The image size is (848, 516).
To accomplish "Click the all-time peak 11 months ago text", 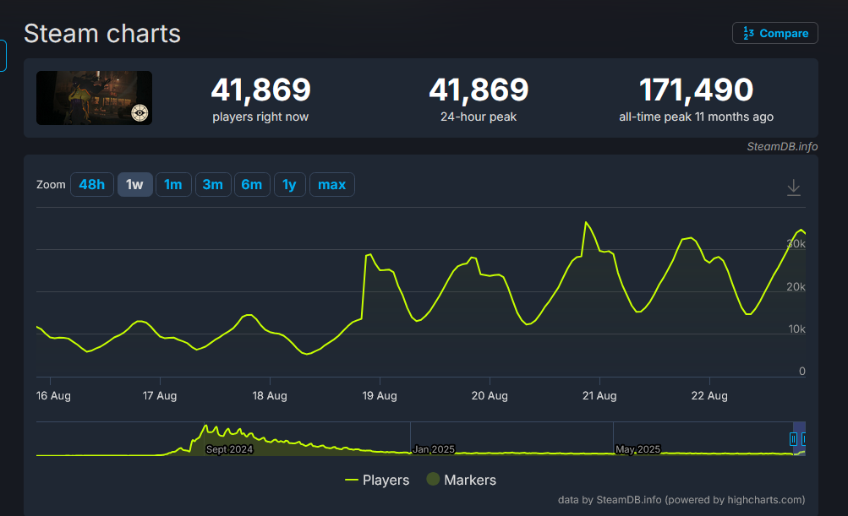I will click(x=696, y=117).
